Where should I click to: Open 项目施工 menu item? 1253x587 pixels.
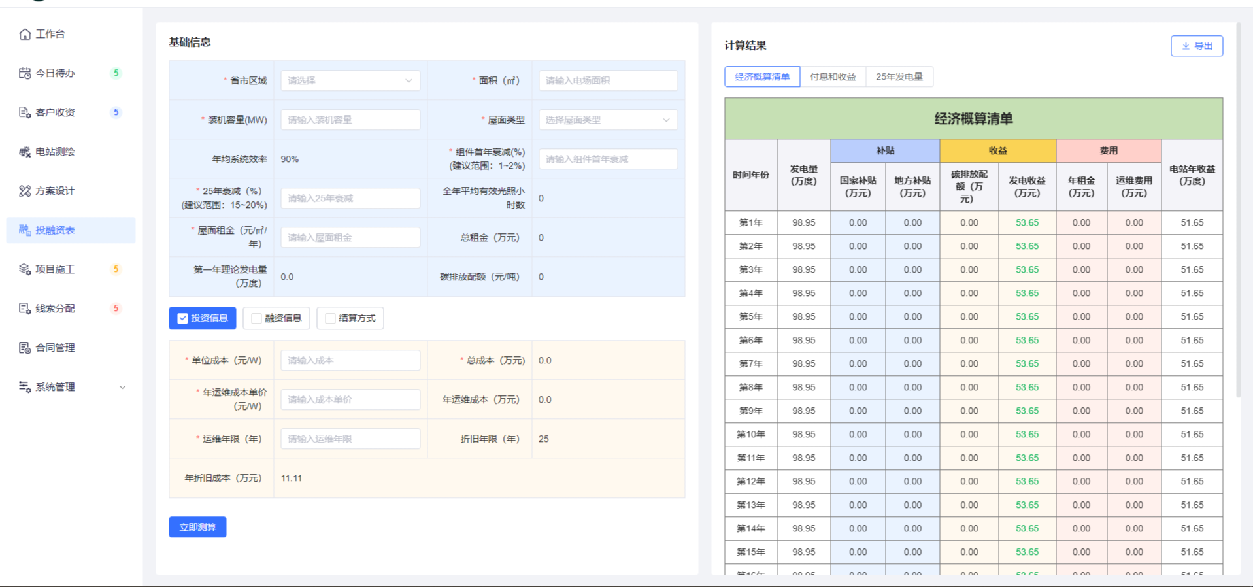[x=71, y=269]
